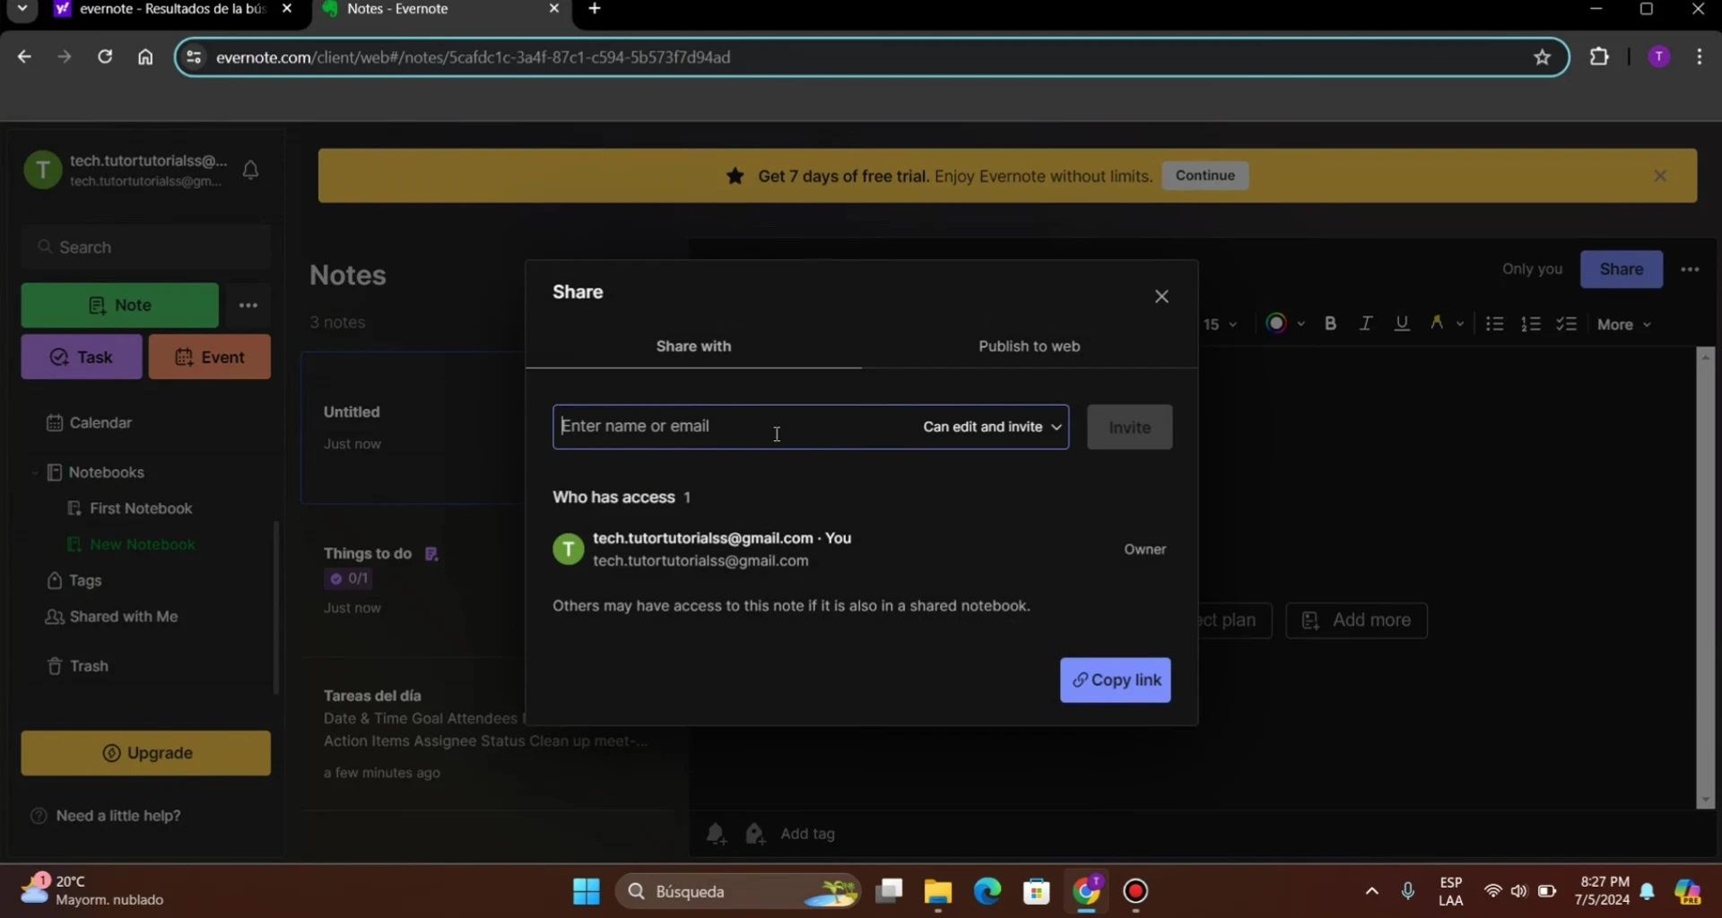Screen dimensions: 1722x918
Task: Open the Untitled note
Action: (x=413, y=428)
